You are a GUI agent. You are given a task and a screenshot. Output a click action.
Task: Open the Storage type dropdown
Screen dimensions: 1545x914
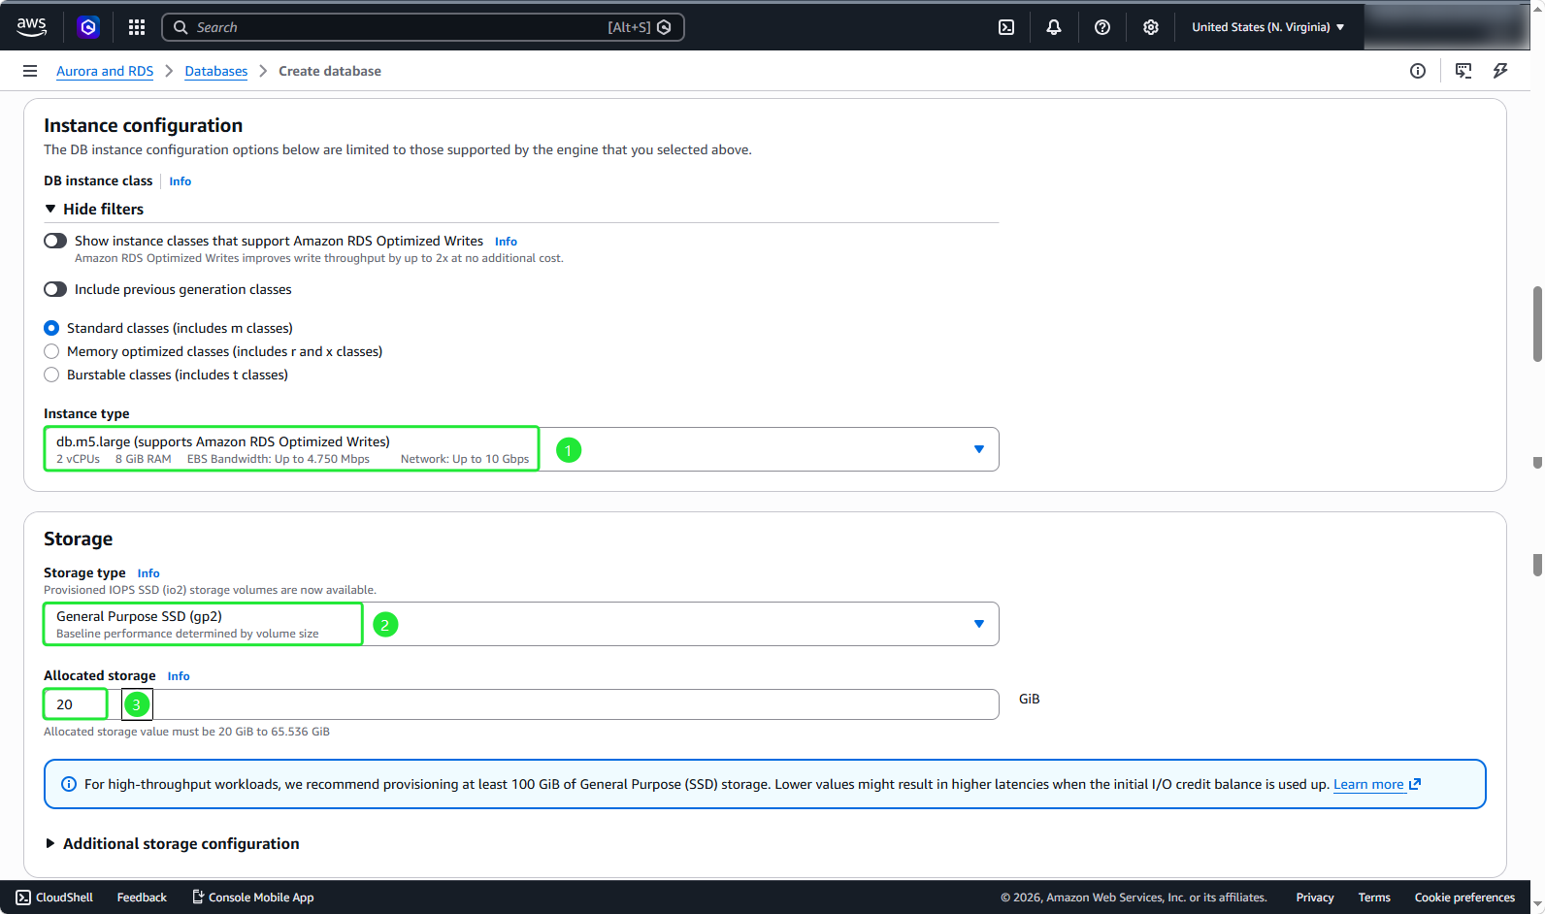[x=521, y=624]
